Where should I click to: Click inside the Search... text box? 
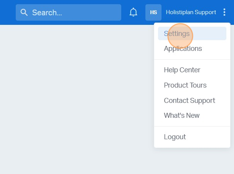(73, 13)
